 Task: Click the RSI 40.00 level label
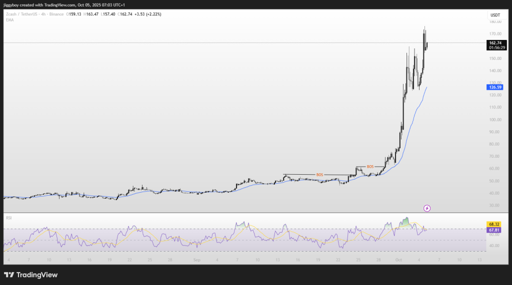tap(494, 245)
